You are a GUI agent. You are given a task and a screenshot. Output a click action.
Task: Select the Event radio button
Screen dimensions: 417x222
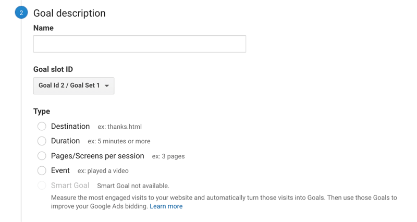coord(42,170)
